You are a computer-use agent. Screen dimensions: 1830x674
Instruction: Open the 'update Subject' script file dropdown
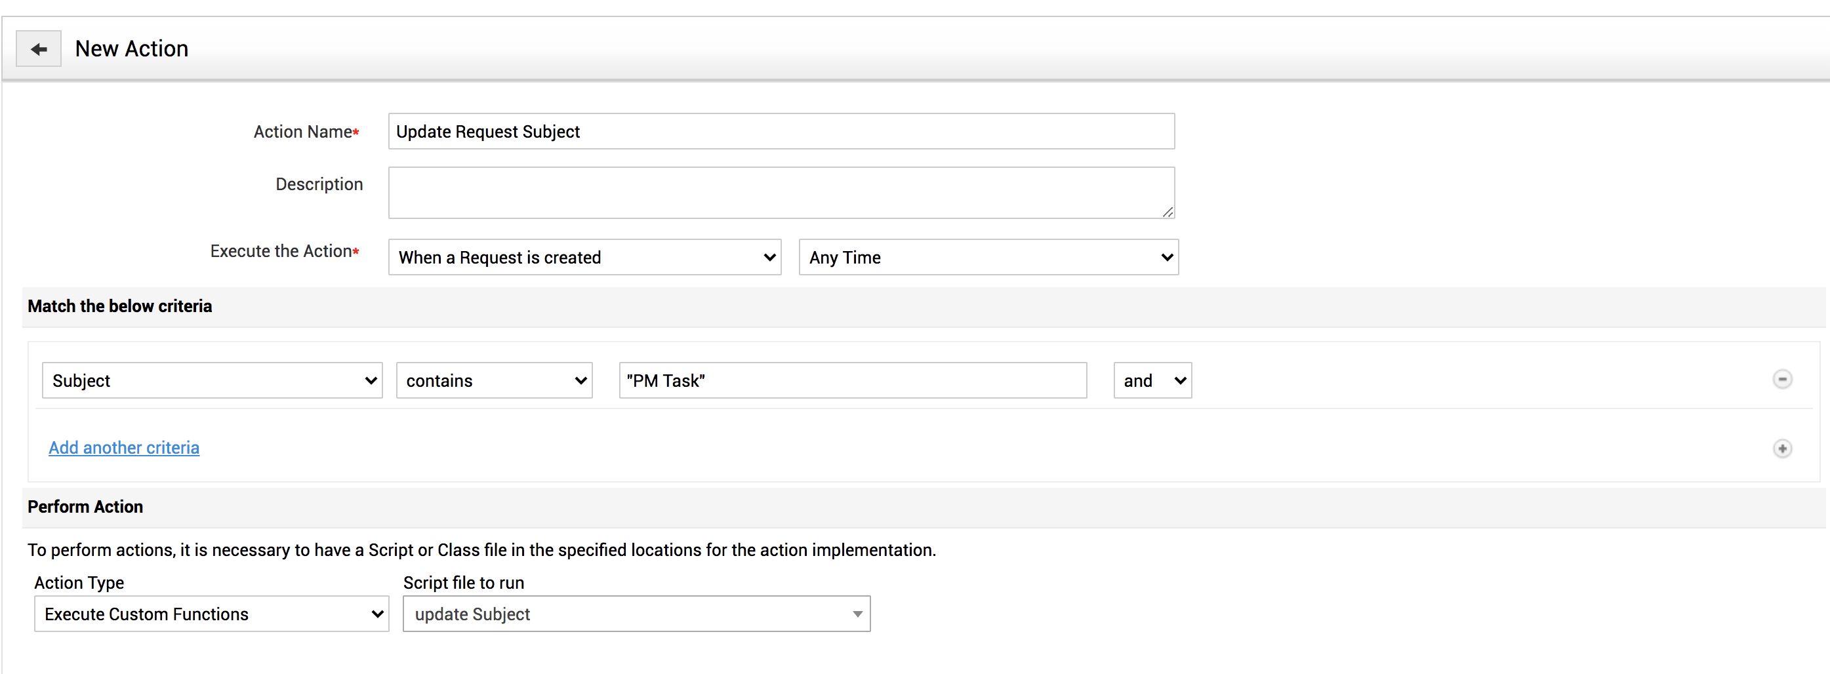tap(636, 614)
